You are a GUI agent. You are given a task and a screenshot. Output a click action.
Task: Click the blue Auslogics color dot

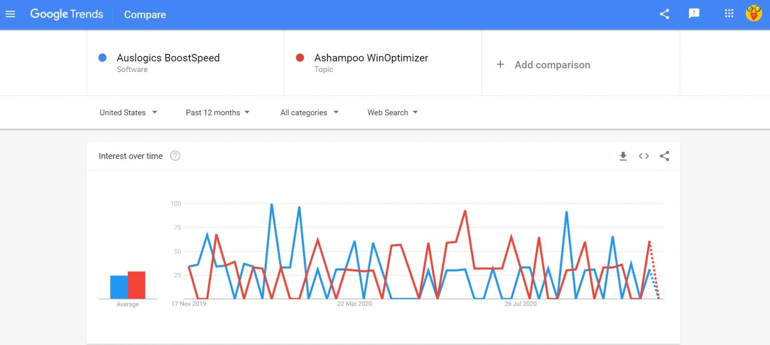(103, 58)
